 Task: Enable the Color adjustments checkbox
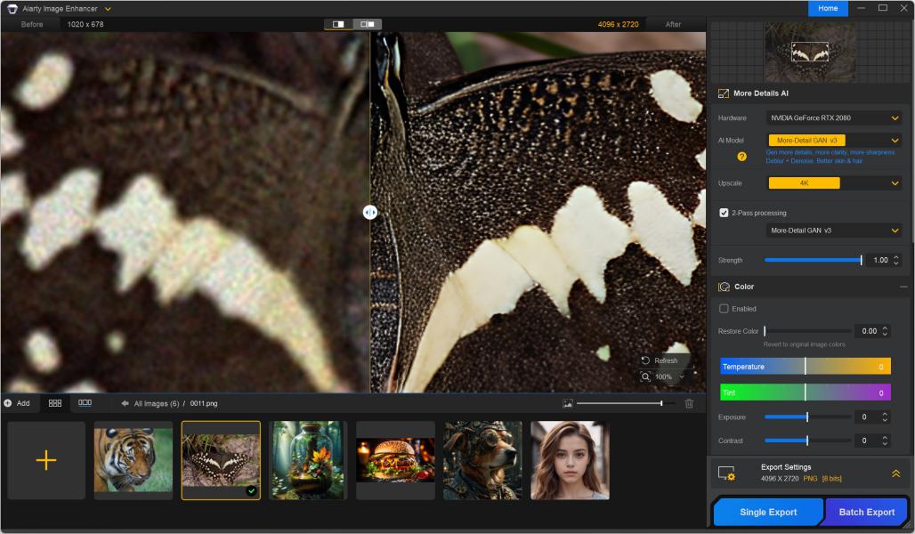(724, 309)
